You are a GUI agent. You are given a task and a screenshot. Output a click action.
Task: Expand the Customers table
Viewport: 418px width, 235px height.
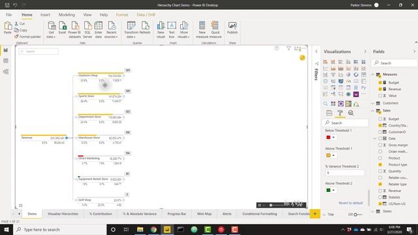coord(373,103)
